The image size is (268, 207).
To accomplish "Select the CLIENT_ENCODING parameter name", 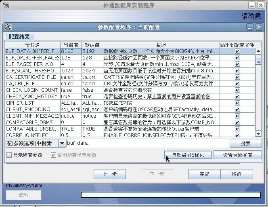I will [33, 110].
